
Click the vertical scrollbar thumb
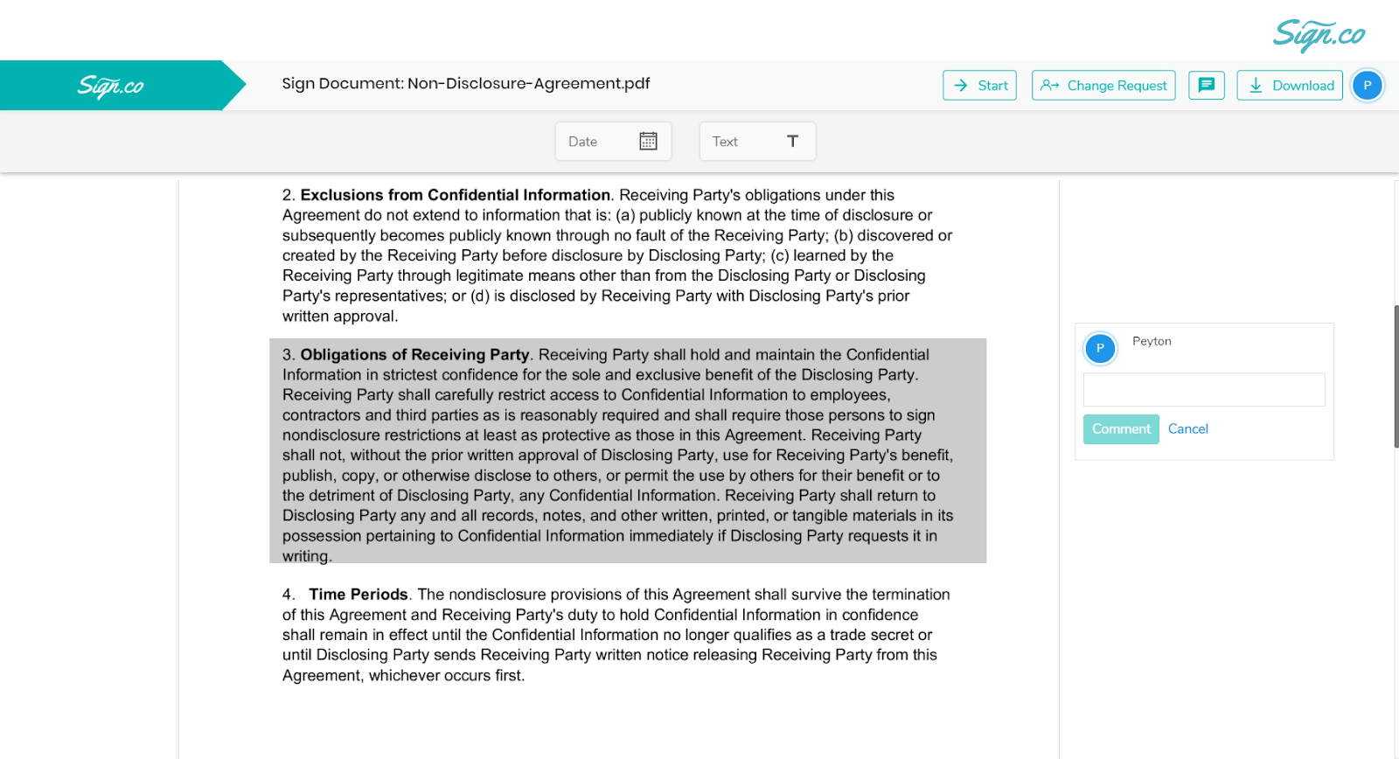(1396, 376)
